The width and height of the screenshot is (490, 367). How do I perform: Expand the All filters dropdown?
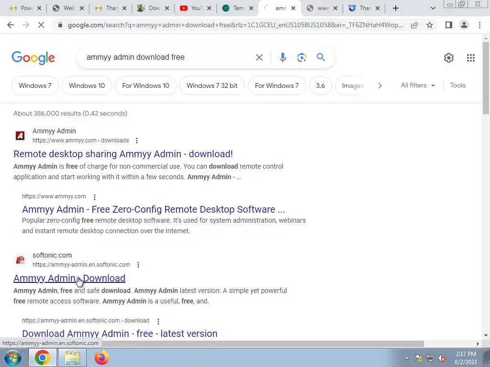tap(417, 85)
